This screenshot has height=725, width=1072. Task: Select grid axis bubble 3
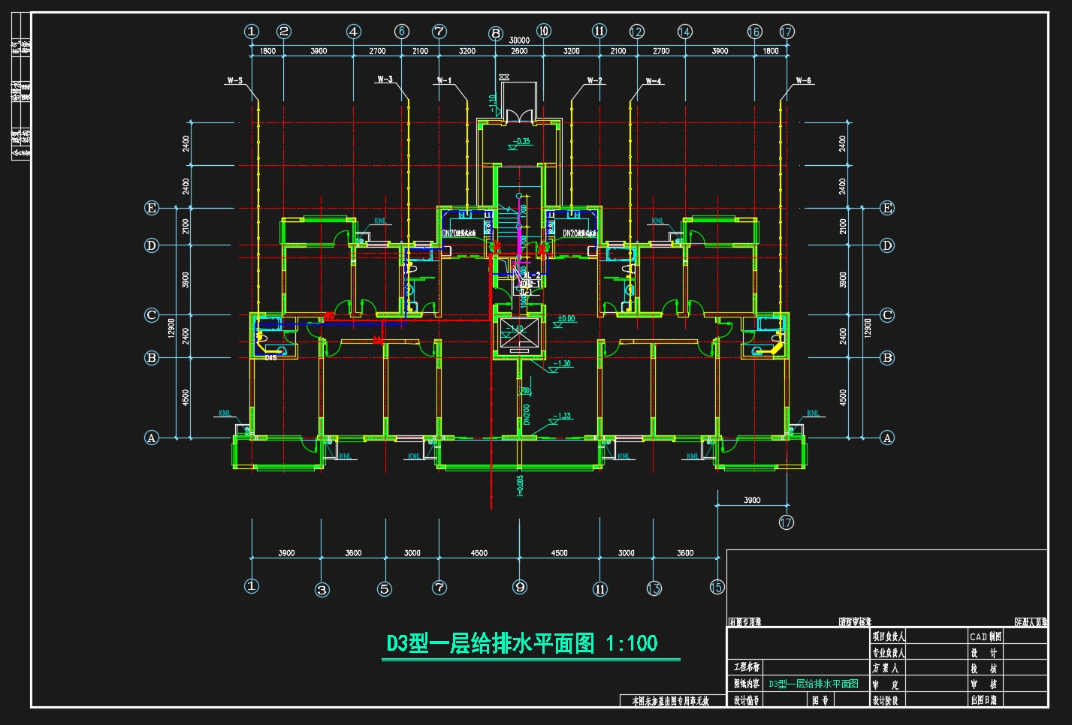coord(322,590)
